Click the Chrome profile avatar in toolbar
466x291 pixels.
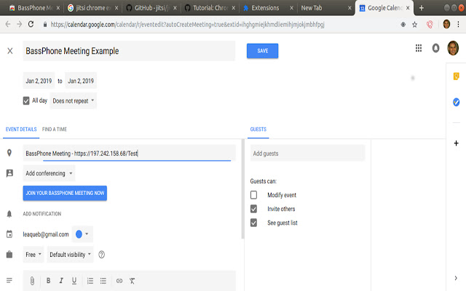pyautogui.click(x=446, y=24)
